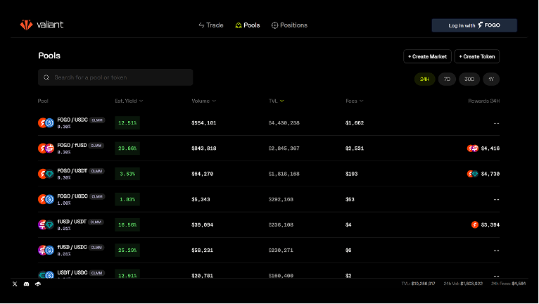Focus the pool or token search field
The height and width of the screenshot is (304, 539).
click(x=115, y=77)
